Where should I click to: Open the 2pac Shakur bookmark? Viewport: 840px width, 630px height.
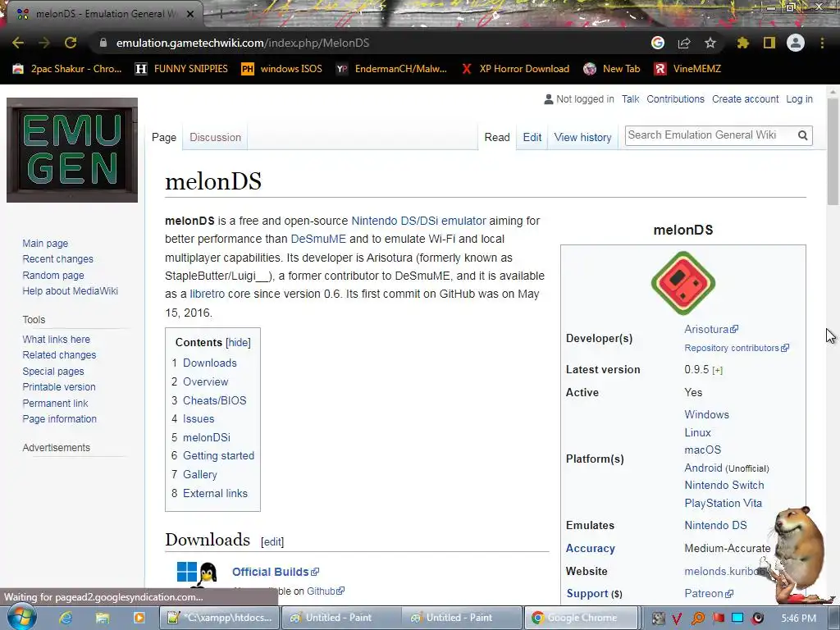[x=67, y=69]
